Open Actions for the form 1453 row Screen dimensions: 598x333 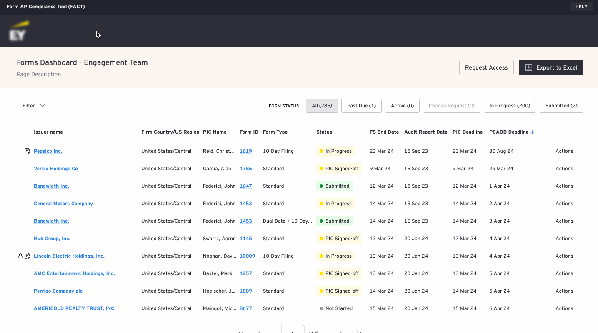pyautogui.click(x=564, y=221)
